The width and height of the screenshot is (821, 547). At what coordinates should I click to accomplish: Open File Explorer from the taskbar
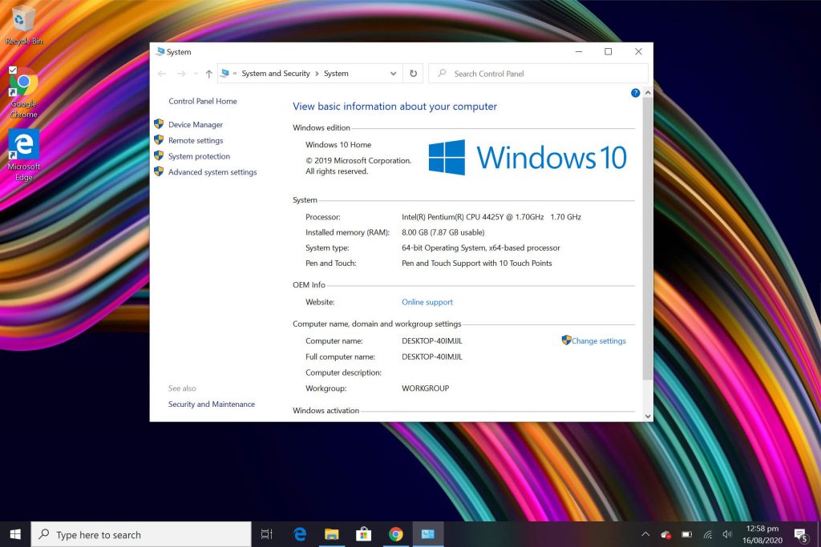331,534
